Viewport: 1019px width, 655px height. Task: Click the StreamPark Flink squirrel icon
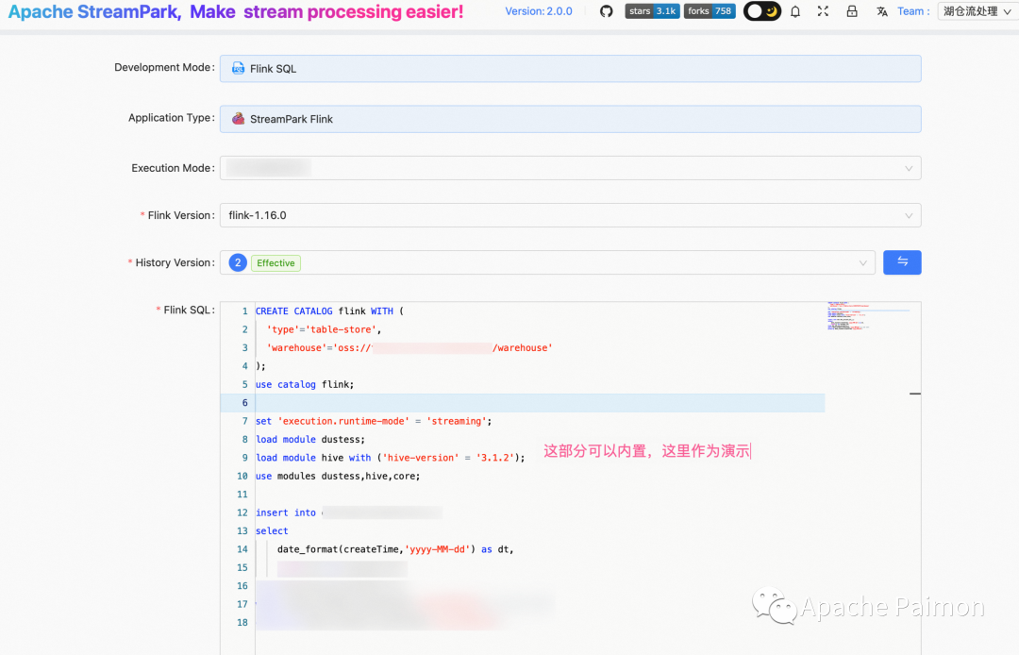239,118
